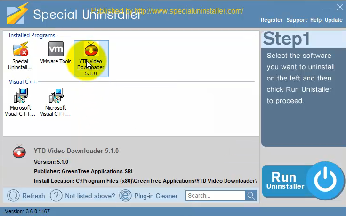This screenshot has height=216, width=346.
Task: Select the Special Uninstaller program icon
Action: 20,49
